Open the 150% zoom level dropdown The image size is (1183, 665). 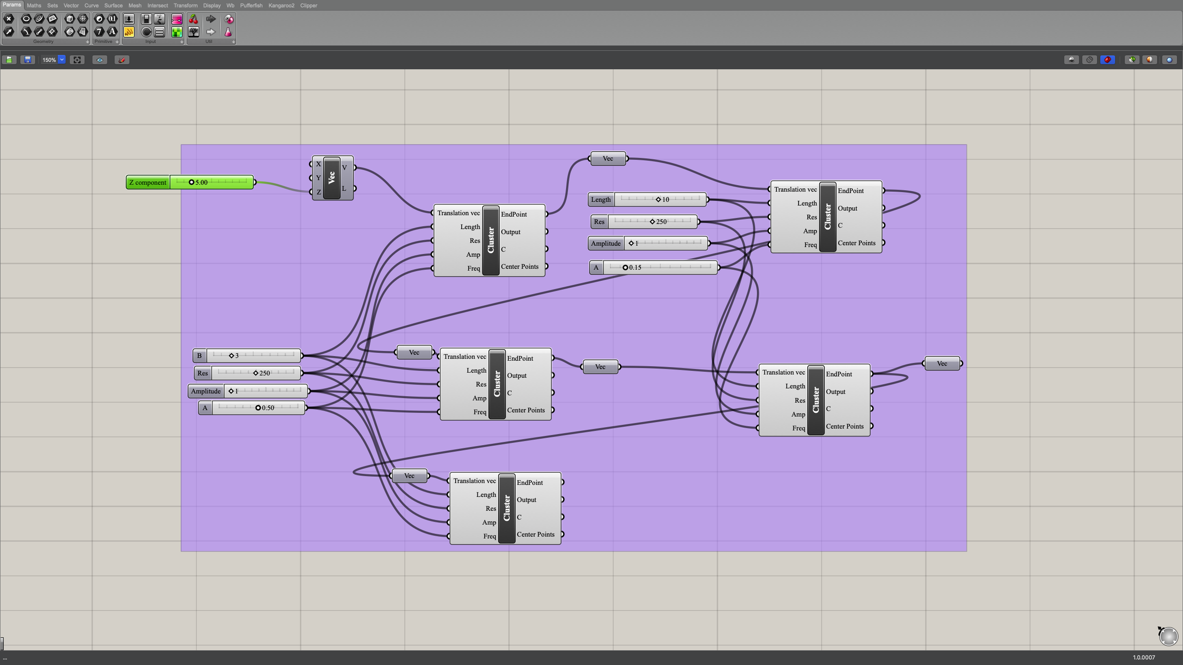(62, 60)
